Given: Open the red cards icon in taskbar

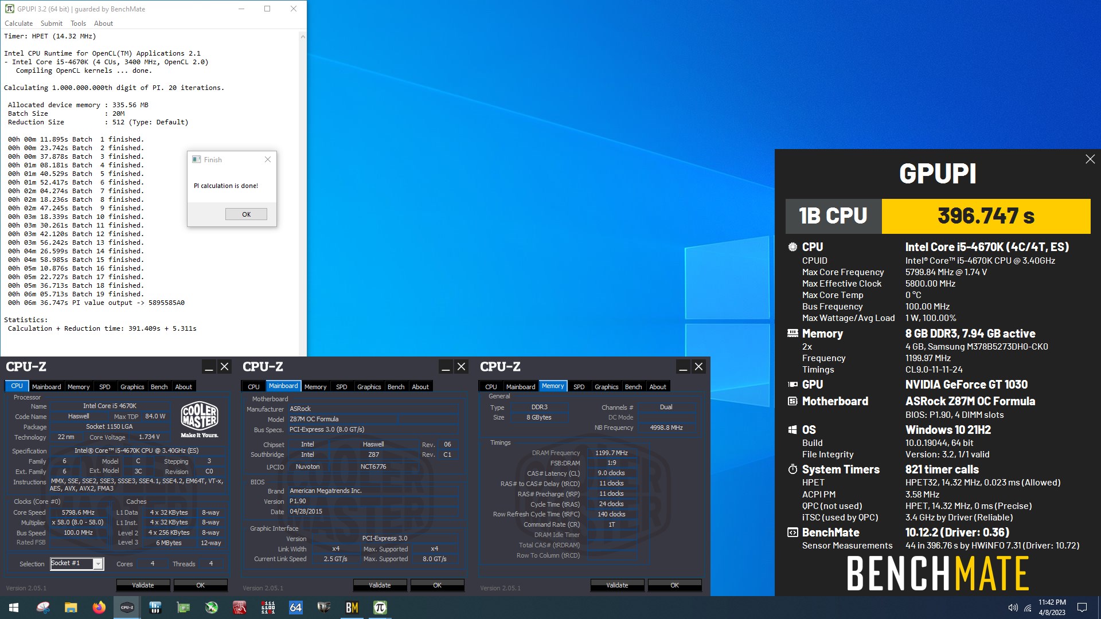Looking at the screenshot, I should [239, 608].
